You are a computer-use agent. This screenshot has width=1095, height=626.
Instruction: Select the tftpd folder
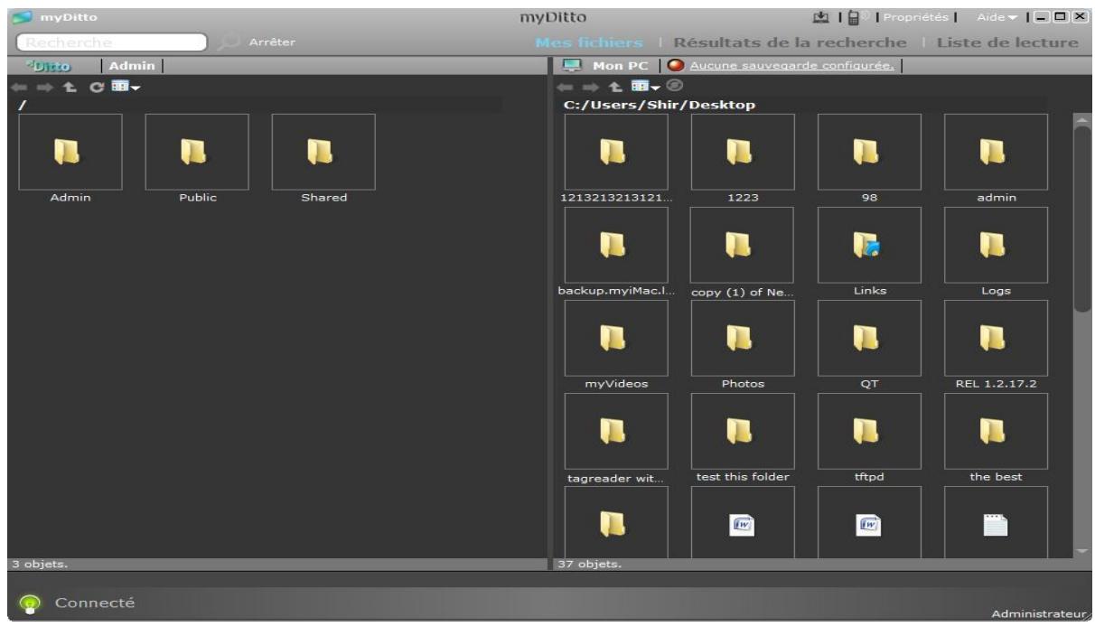[869, 438]
